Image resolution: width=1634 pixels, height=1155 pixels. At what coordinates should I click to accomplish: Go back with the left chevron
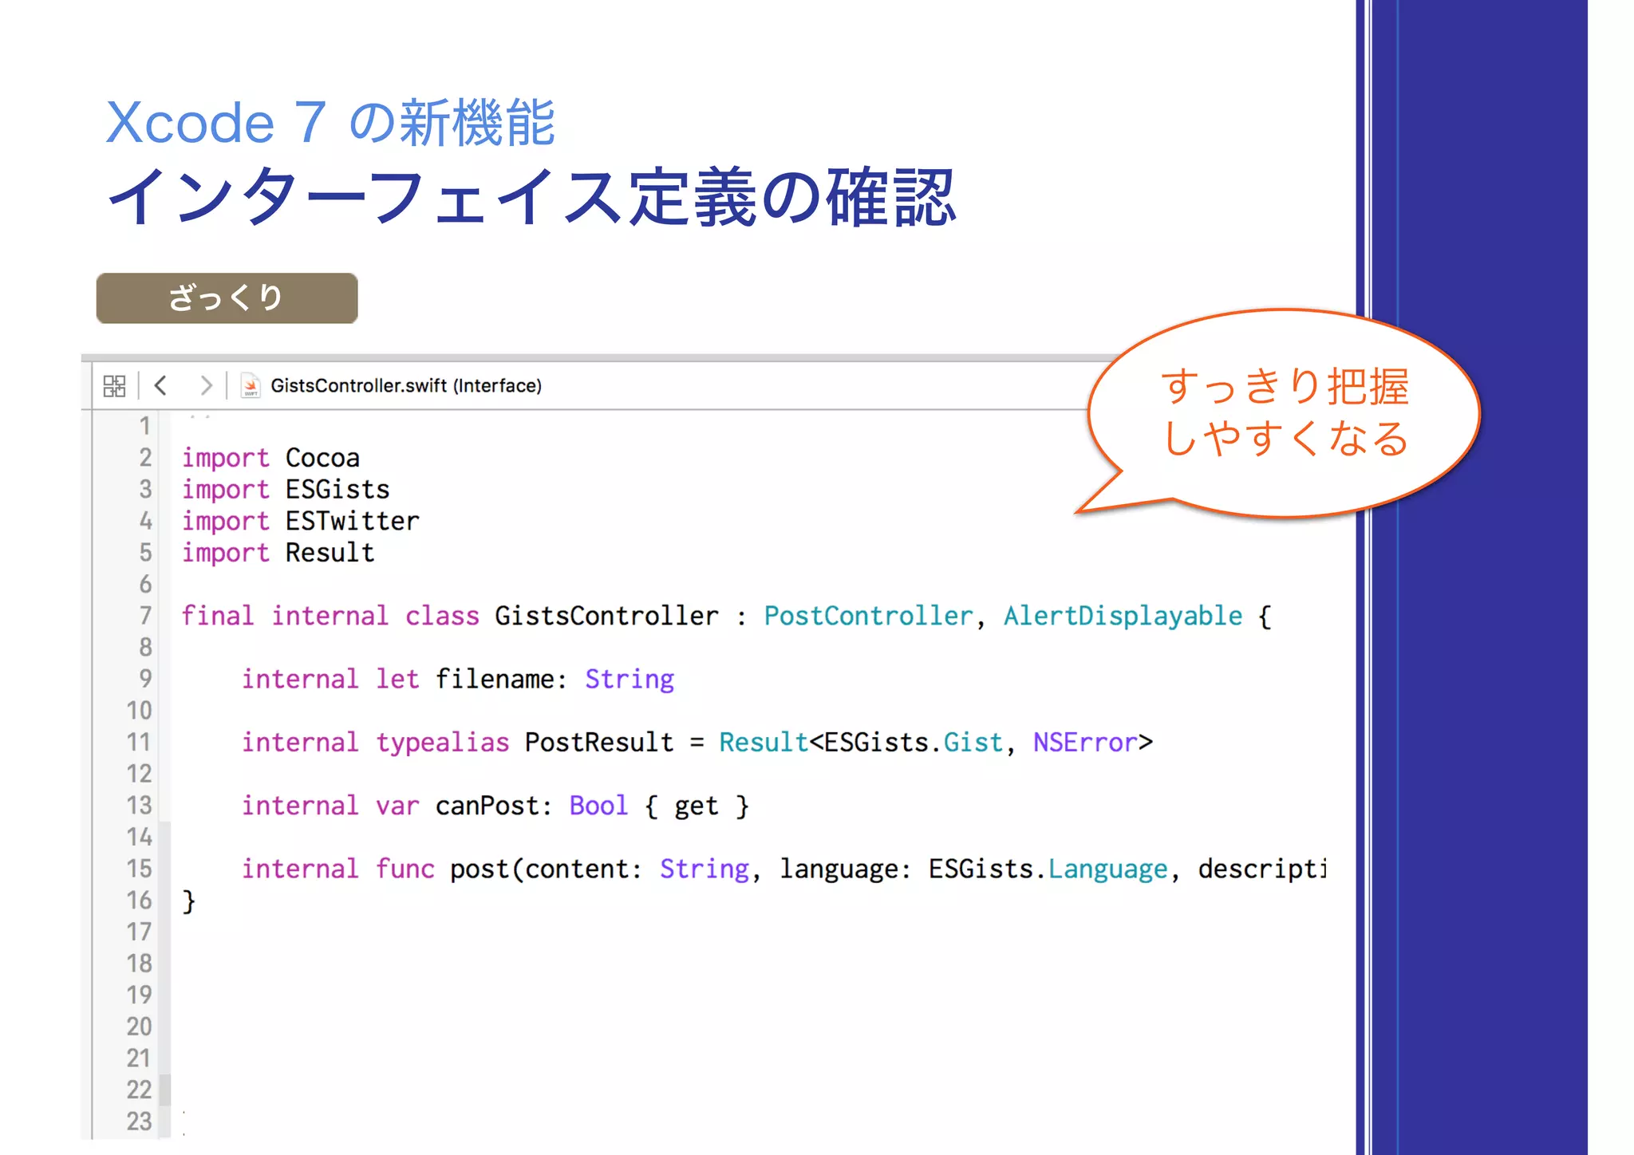pyautogui.click(x=161, y=386)
